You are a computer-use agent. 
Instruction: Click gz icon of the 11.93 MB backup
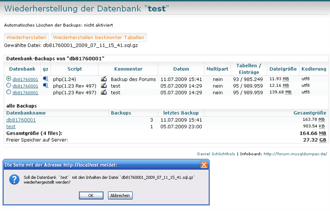[x=46, y=79]
